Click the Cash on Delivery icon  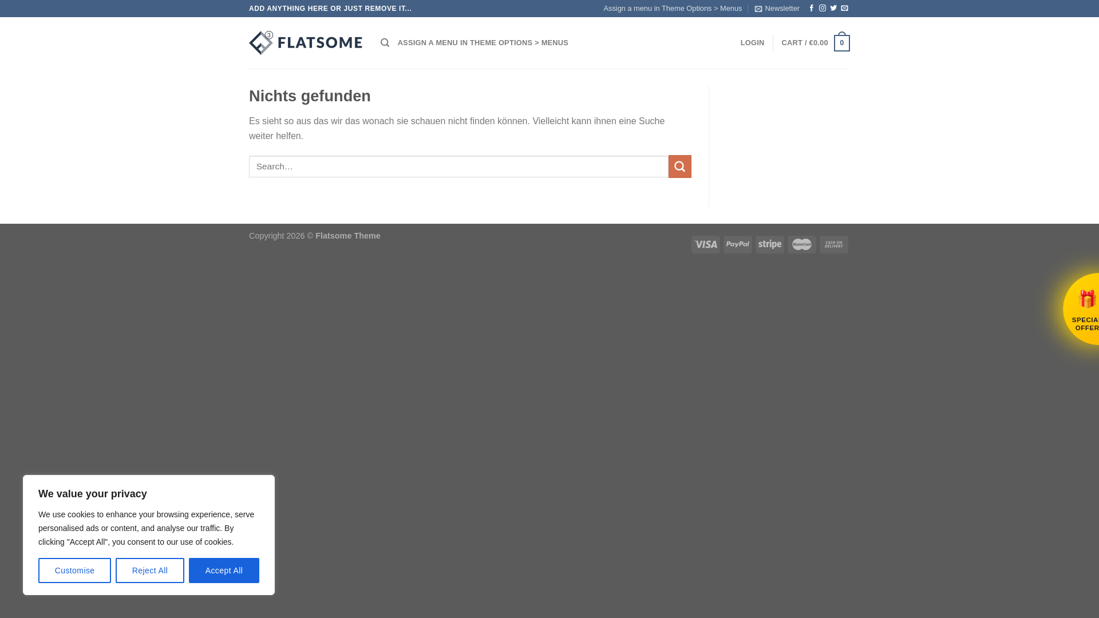(834, 244)
